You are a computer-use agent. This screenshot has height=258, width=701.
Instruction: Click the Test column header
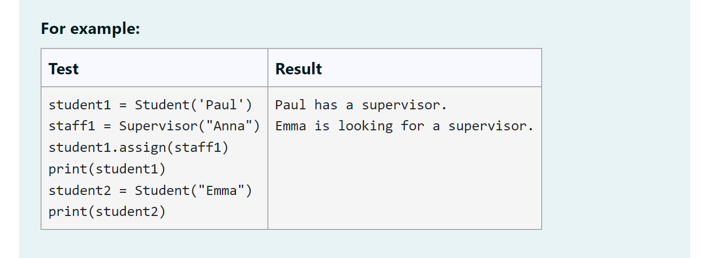coord(64,69)
